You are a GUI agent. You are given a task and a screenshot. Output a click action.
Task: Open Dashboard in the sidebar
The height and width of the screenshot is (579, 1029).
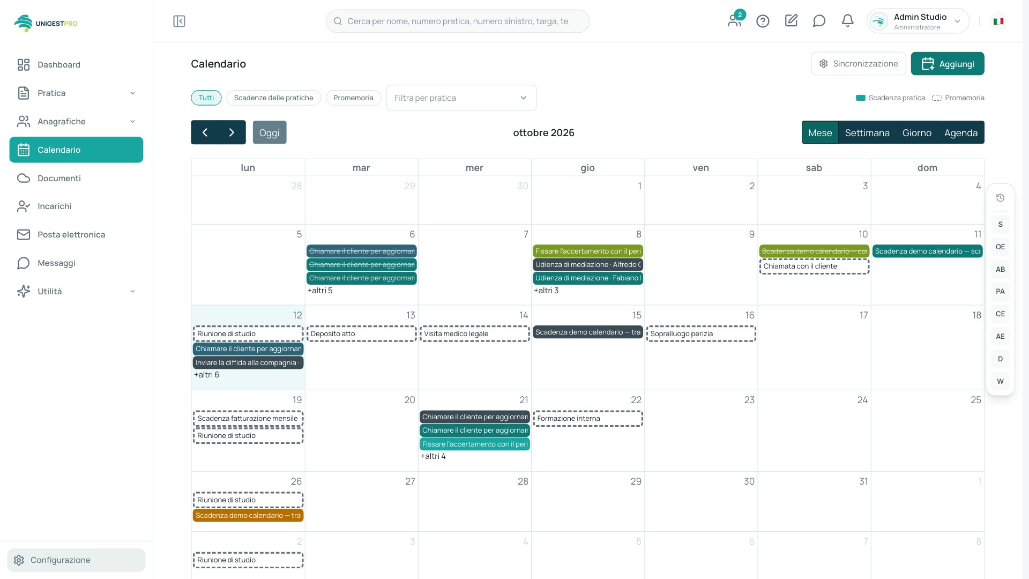(x=76, y=64)
